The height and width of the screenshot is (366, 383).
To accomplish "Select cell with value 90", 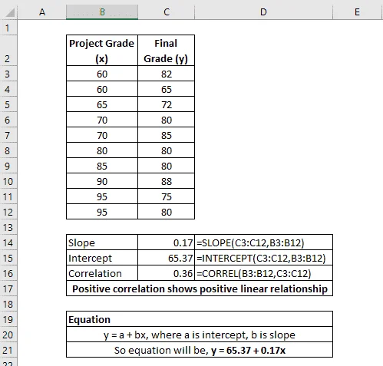I will pyautogui.click(x=102, y=181).
